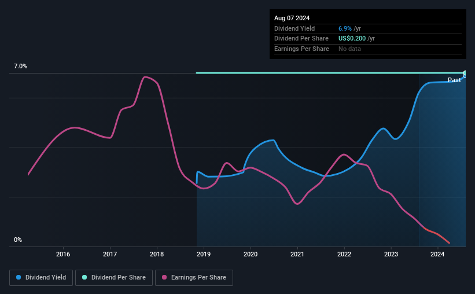Click the Past label on the chart
This screenshot has width=475, height=294.
pos(454,80)
